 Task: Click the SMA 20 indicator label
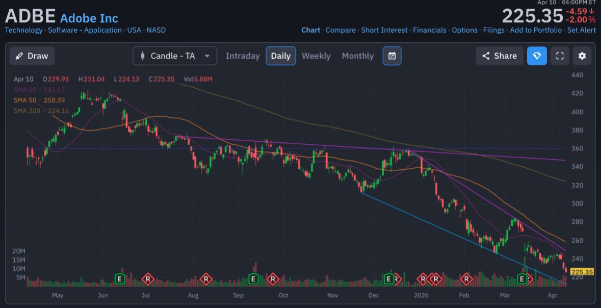[39, 90]
